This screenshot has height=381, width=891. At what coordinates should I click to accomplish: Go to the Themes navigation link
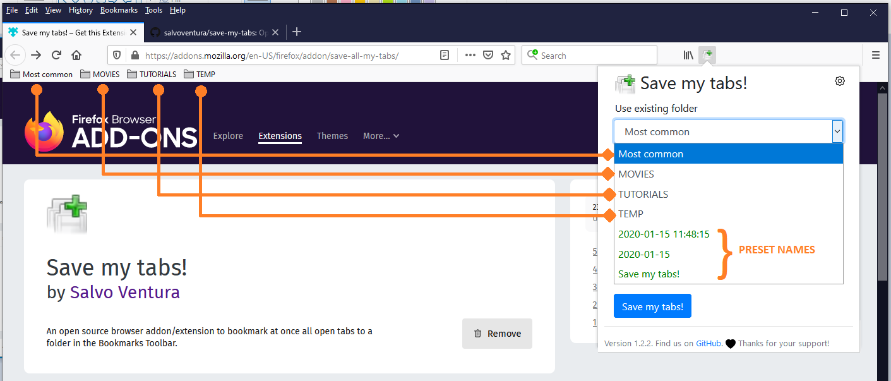point(332,136)
